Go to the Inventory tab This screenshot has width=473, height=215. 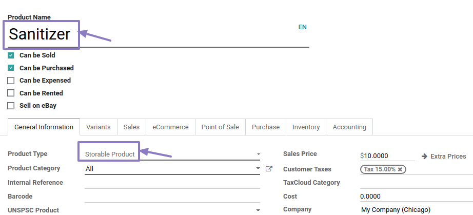click(306, 127)
